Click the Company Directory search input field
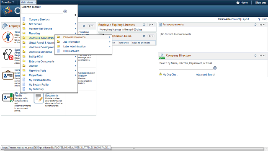This screenshot has height=151, width=268. (186, 68)
